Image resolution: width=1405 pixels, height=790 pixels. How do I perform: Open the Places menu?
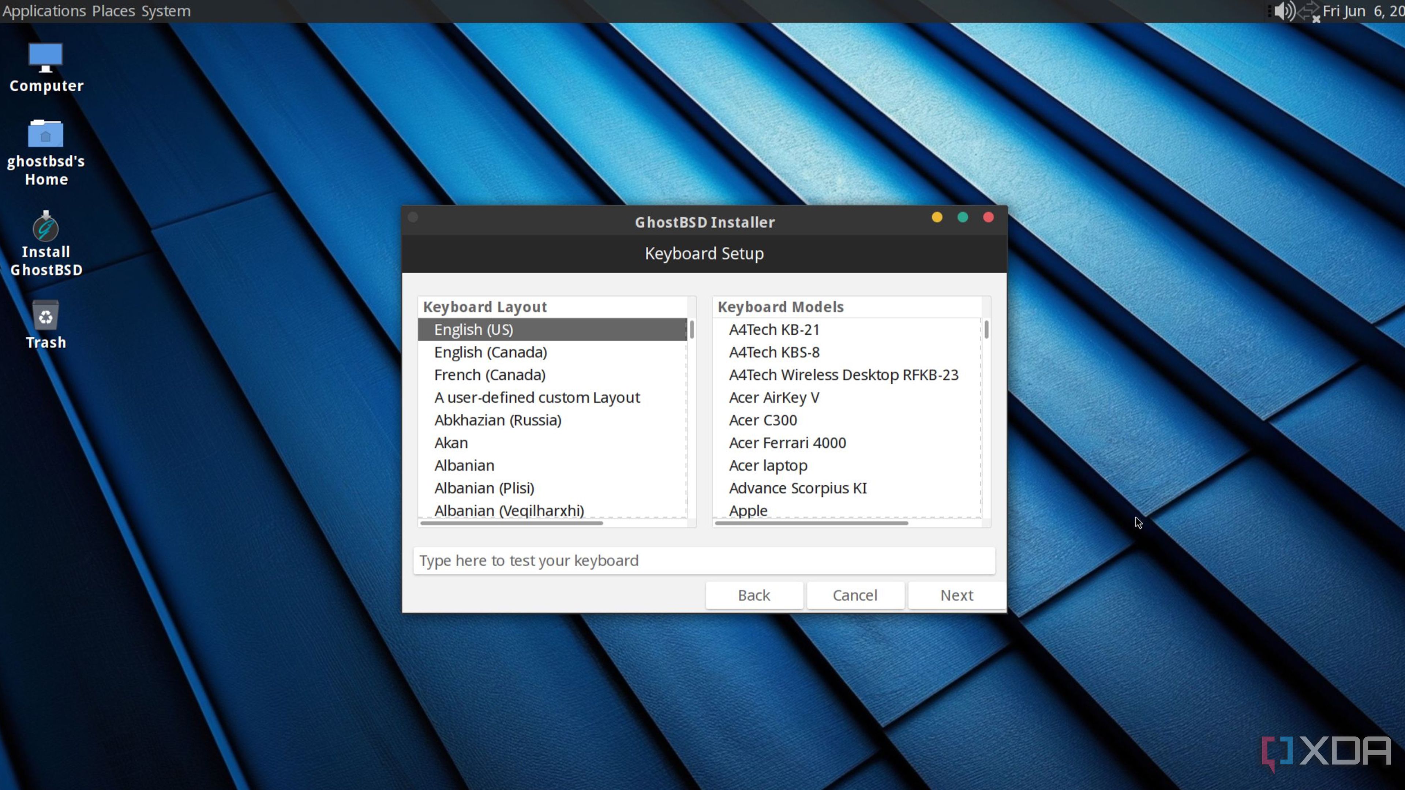[113, 11]
